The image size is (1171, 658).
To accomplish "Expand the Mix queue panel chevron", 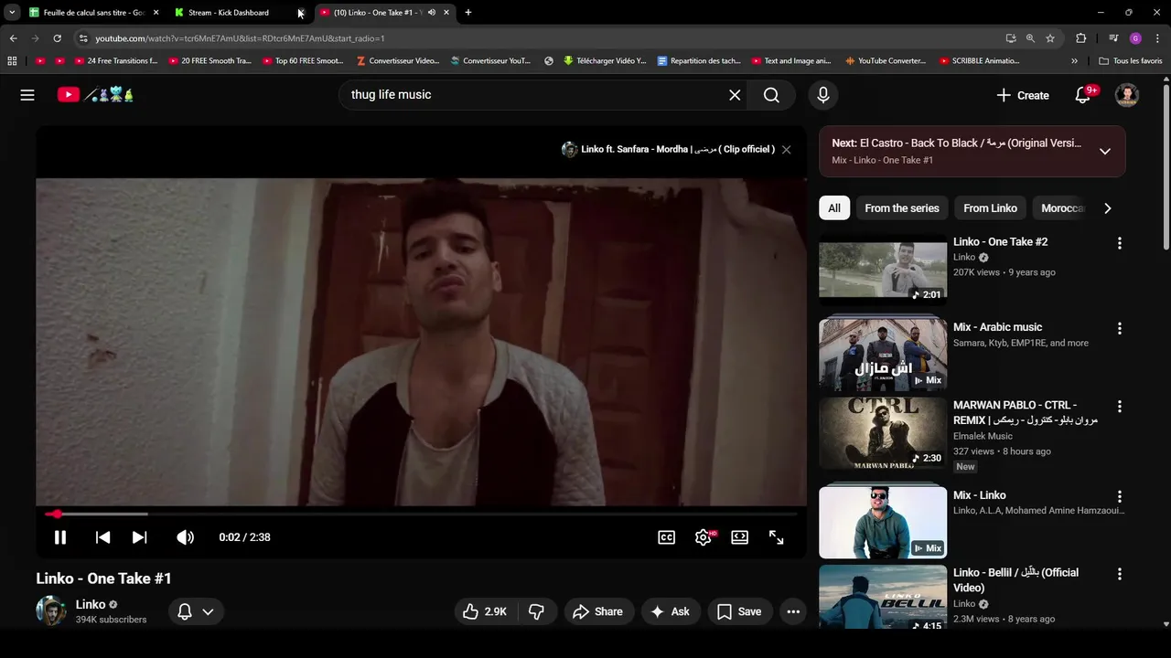I will coord(1105,152).
